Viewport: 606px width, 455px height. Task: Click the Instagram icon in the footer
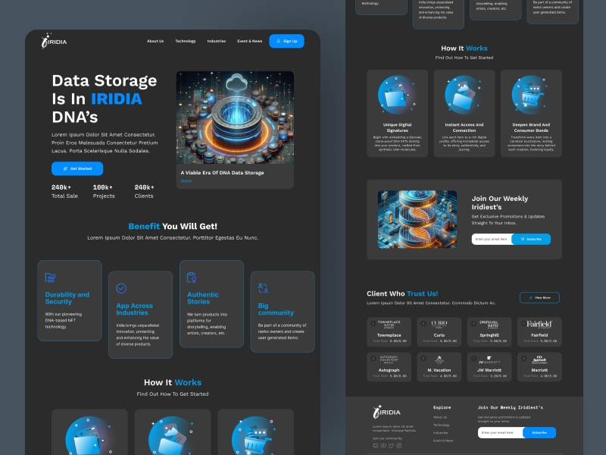pos(399,445)
